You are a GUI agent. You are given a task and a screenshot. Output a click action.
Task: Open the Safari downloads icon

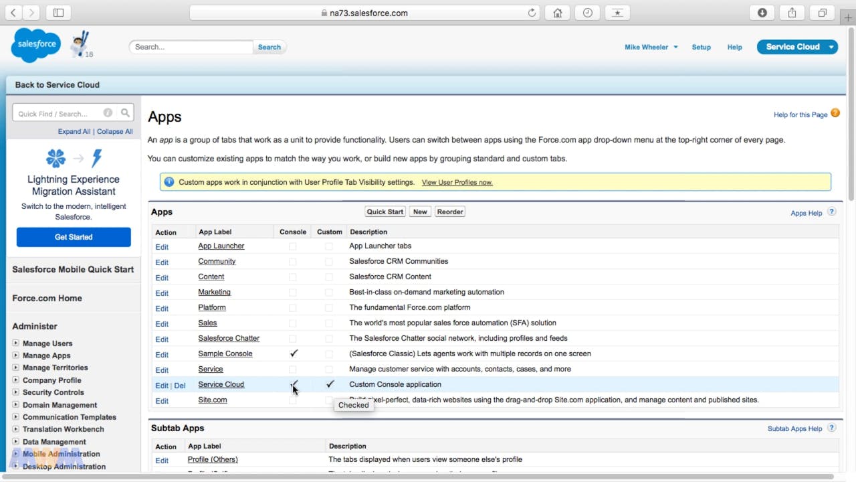[x=762, y=13]
